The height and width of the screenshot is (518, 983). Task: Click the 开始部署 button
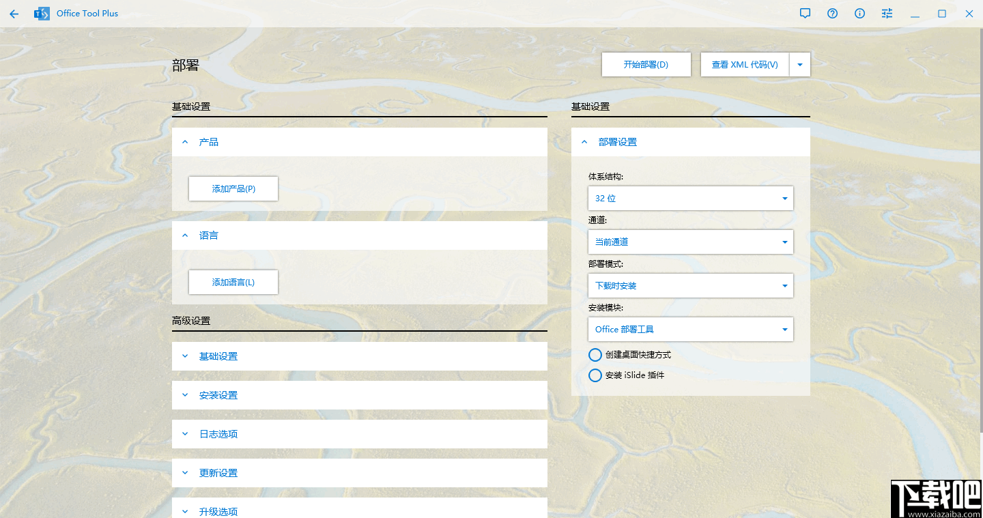pyautogui.click(x=646, y=64)
